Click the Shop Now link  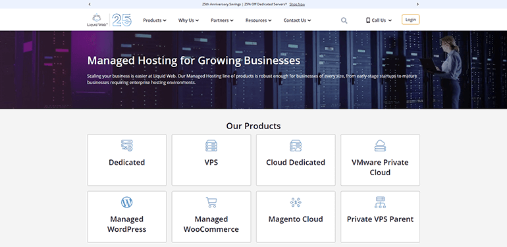pos(297,4)
